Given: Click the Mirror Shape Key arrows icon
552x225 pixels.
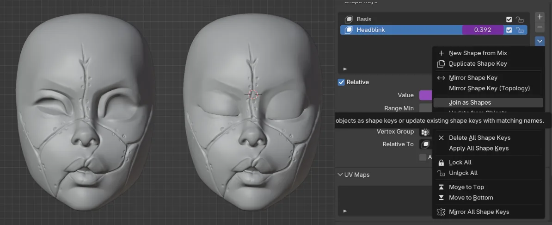Looking at the screenshot, I should 441,78.
